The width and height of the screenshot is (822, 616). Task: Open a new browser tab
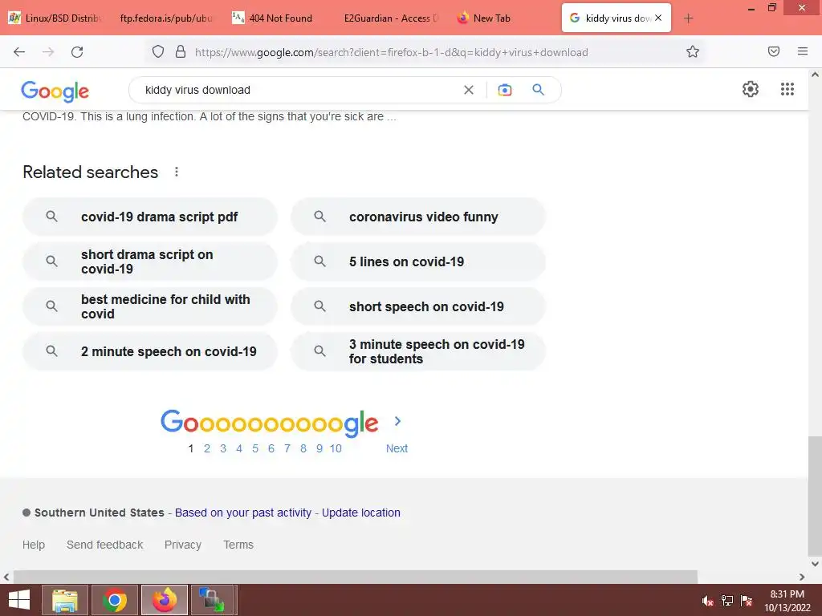pos(688,18)
